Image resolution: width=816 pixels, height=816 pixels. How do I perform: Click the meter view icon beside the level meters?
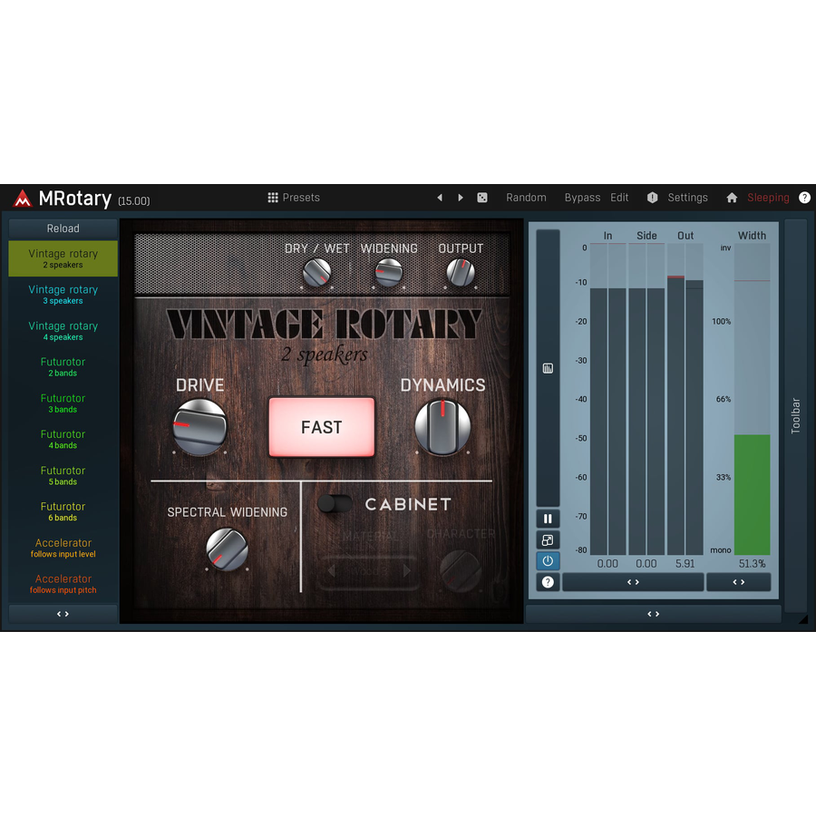click(x=548, y=368)
